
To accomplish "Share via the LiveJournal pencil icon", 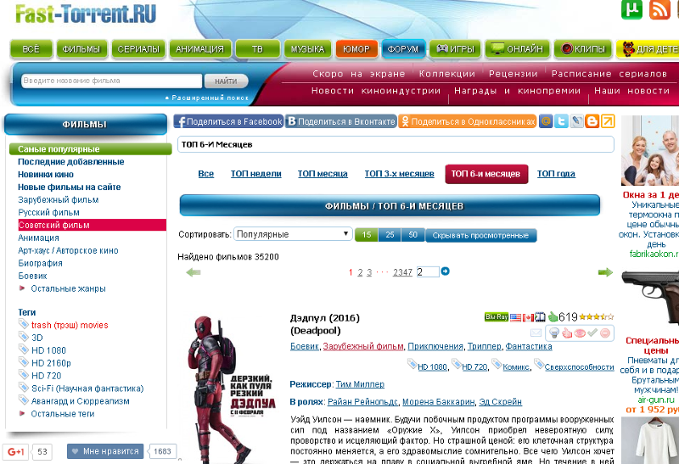I will coord(576,121).
